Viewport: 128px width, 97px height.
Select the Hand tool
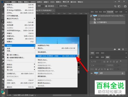coord(3,79)
